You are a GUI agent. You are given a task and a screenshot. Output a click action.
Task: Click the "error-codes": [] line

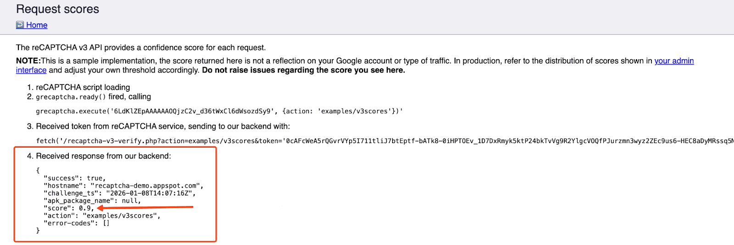click(76, 223)
